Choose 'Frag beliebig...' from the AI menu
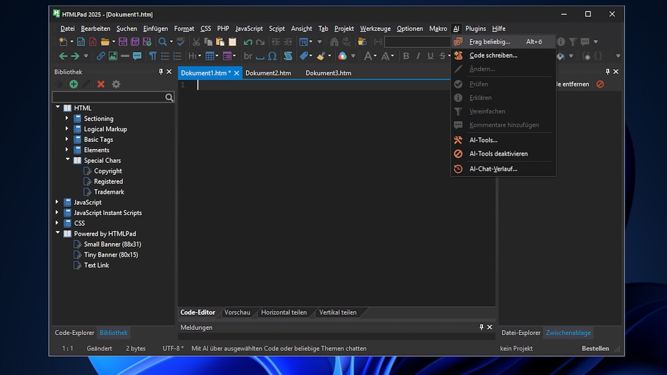Screen dimensions: 667x375 tap(503, 42)
